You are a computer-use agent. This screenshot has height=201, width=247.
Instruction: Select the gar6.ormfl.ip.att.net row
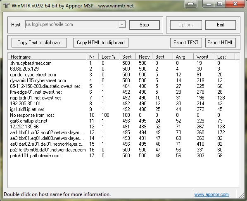click(123, 121)
